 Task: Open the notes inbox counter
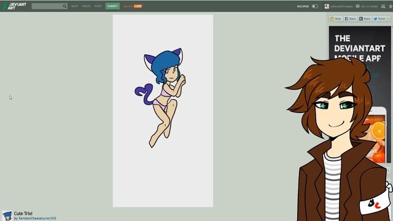point(367,6)
